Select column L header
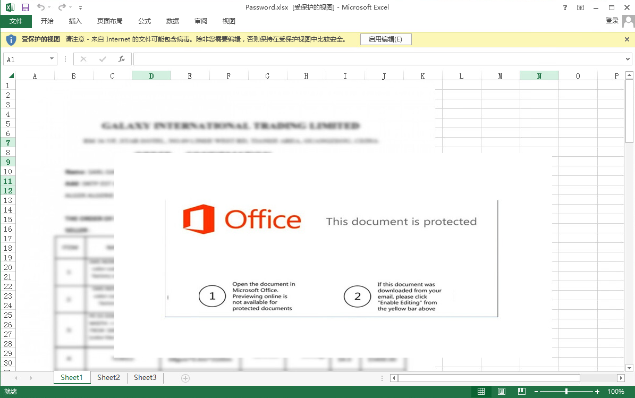Screen dimensions: 635x398 [461, 75]
